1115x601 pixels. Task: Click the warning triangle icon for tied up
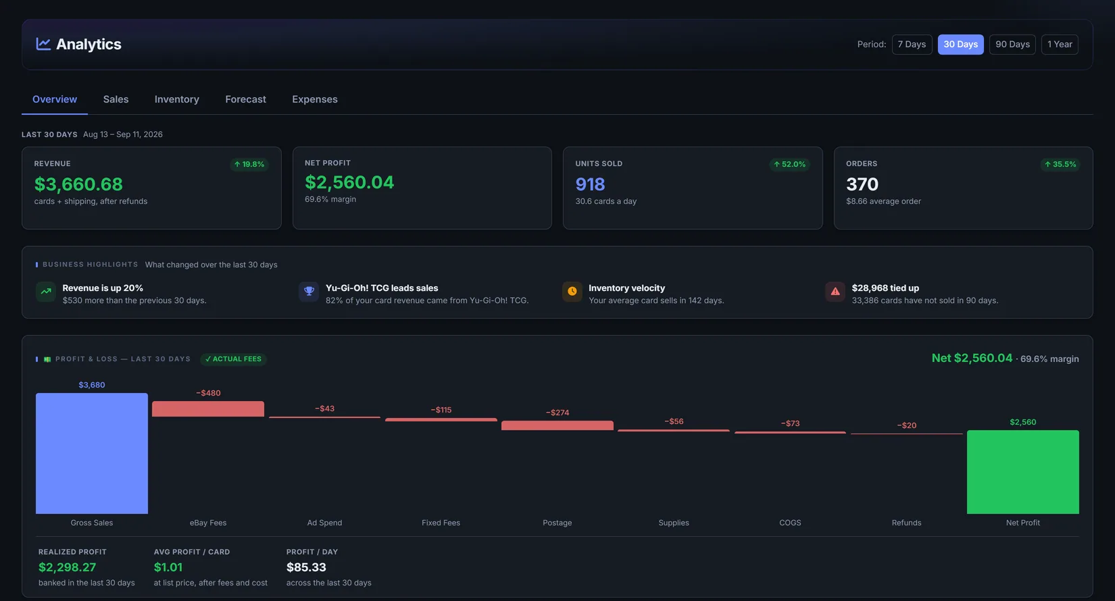pyautogui.click(x=835, y=292)
